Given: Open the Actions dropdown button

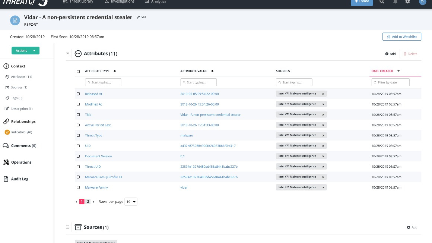Looking at the screenshot, I should [x=25, y=51].
